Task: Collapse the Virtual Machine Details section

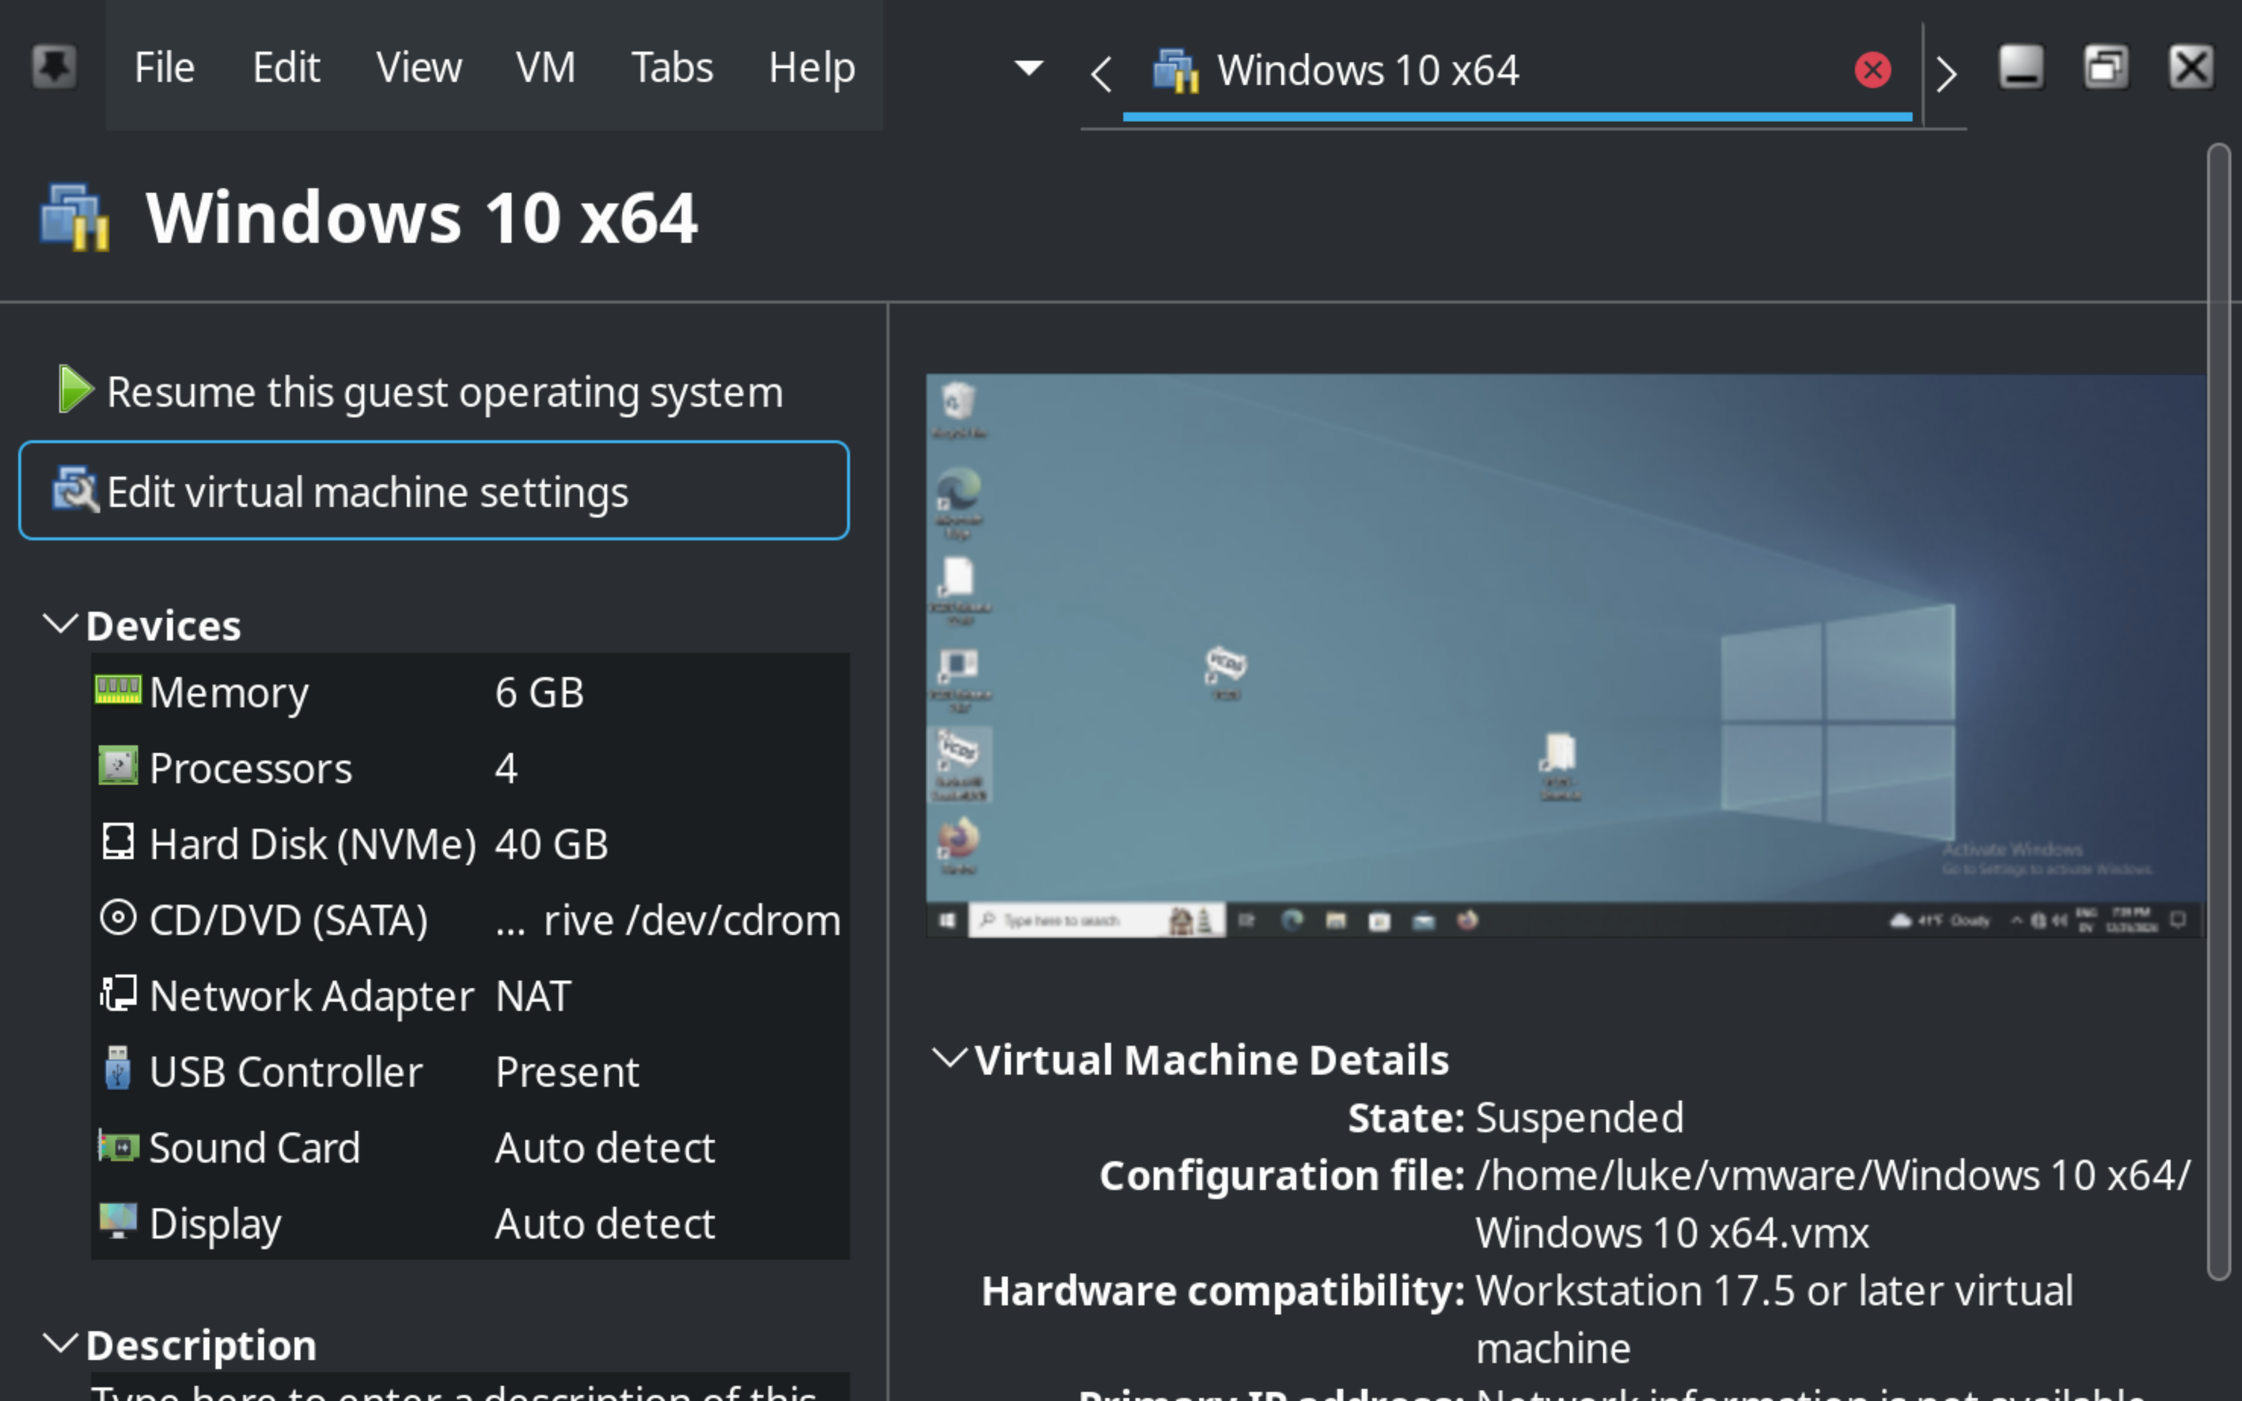Action: coord(949,1057)
